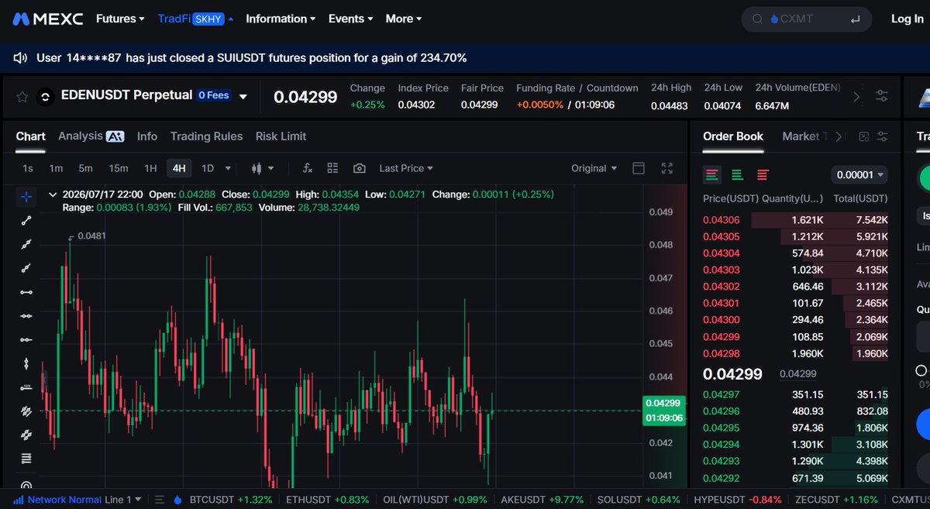Select the Market Trades tab
Screen dimensions: 930x509
[x=805, y=136]
